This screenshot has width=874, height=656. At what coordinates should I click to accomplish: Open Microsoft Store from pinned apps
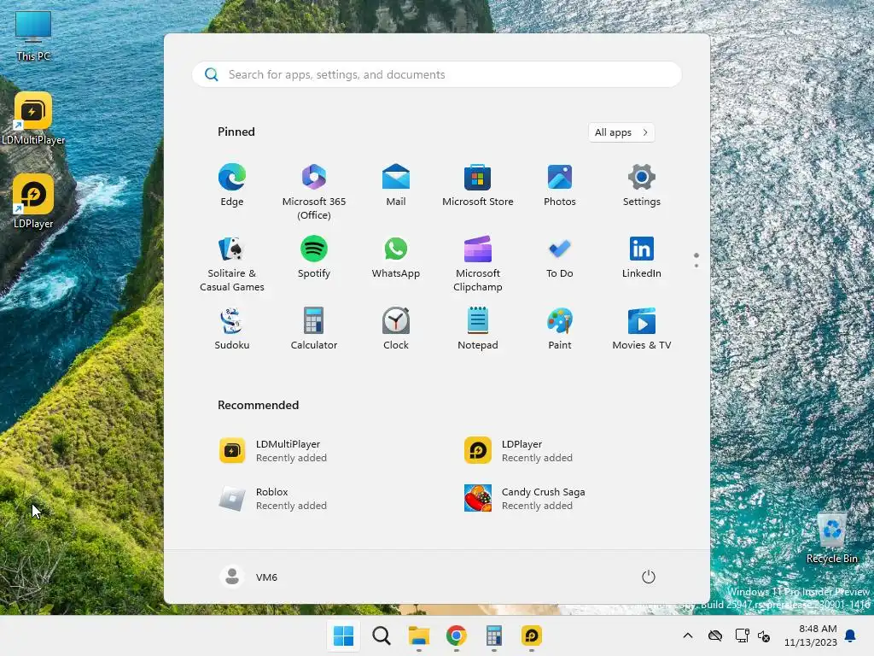[478, 185]
